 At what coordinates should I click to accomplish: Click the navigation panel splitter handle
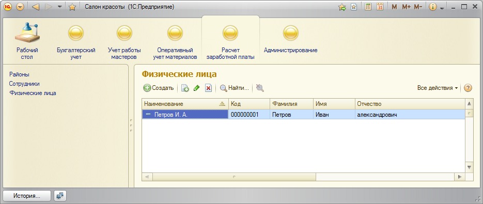point(131,125)
